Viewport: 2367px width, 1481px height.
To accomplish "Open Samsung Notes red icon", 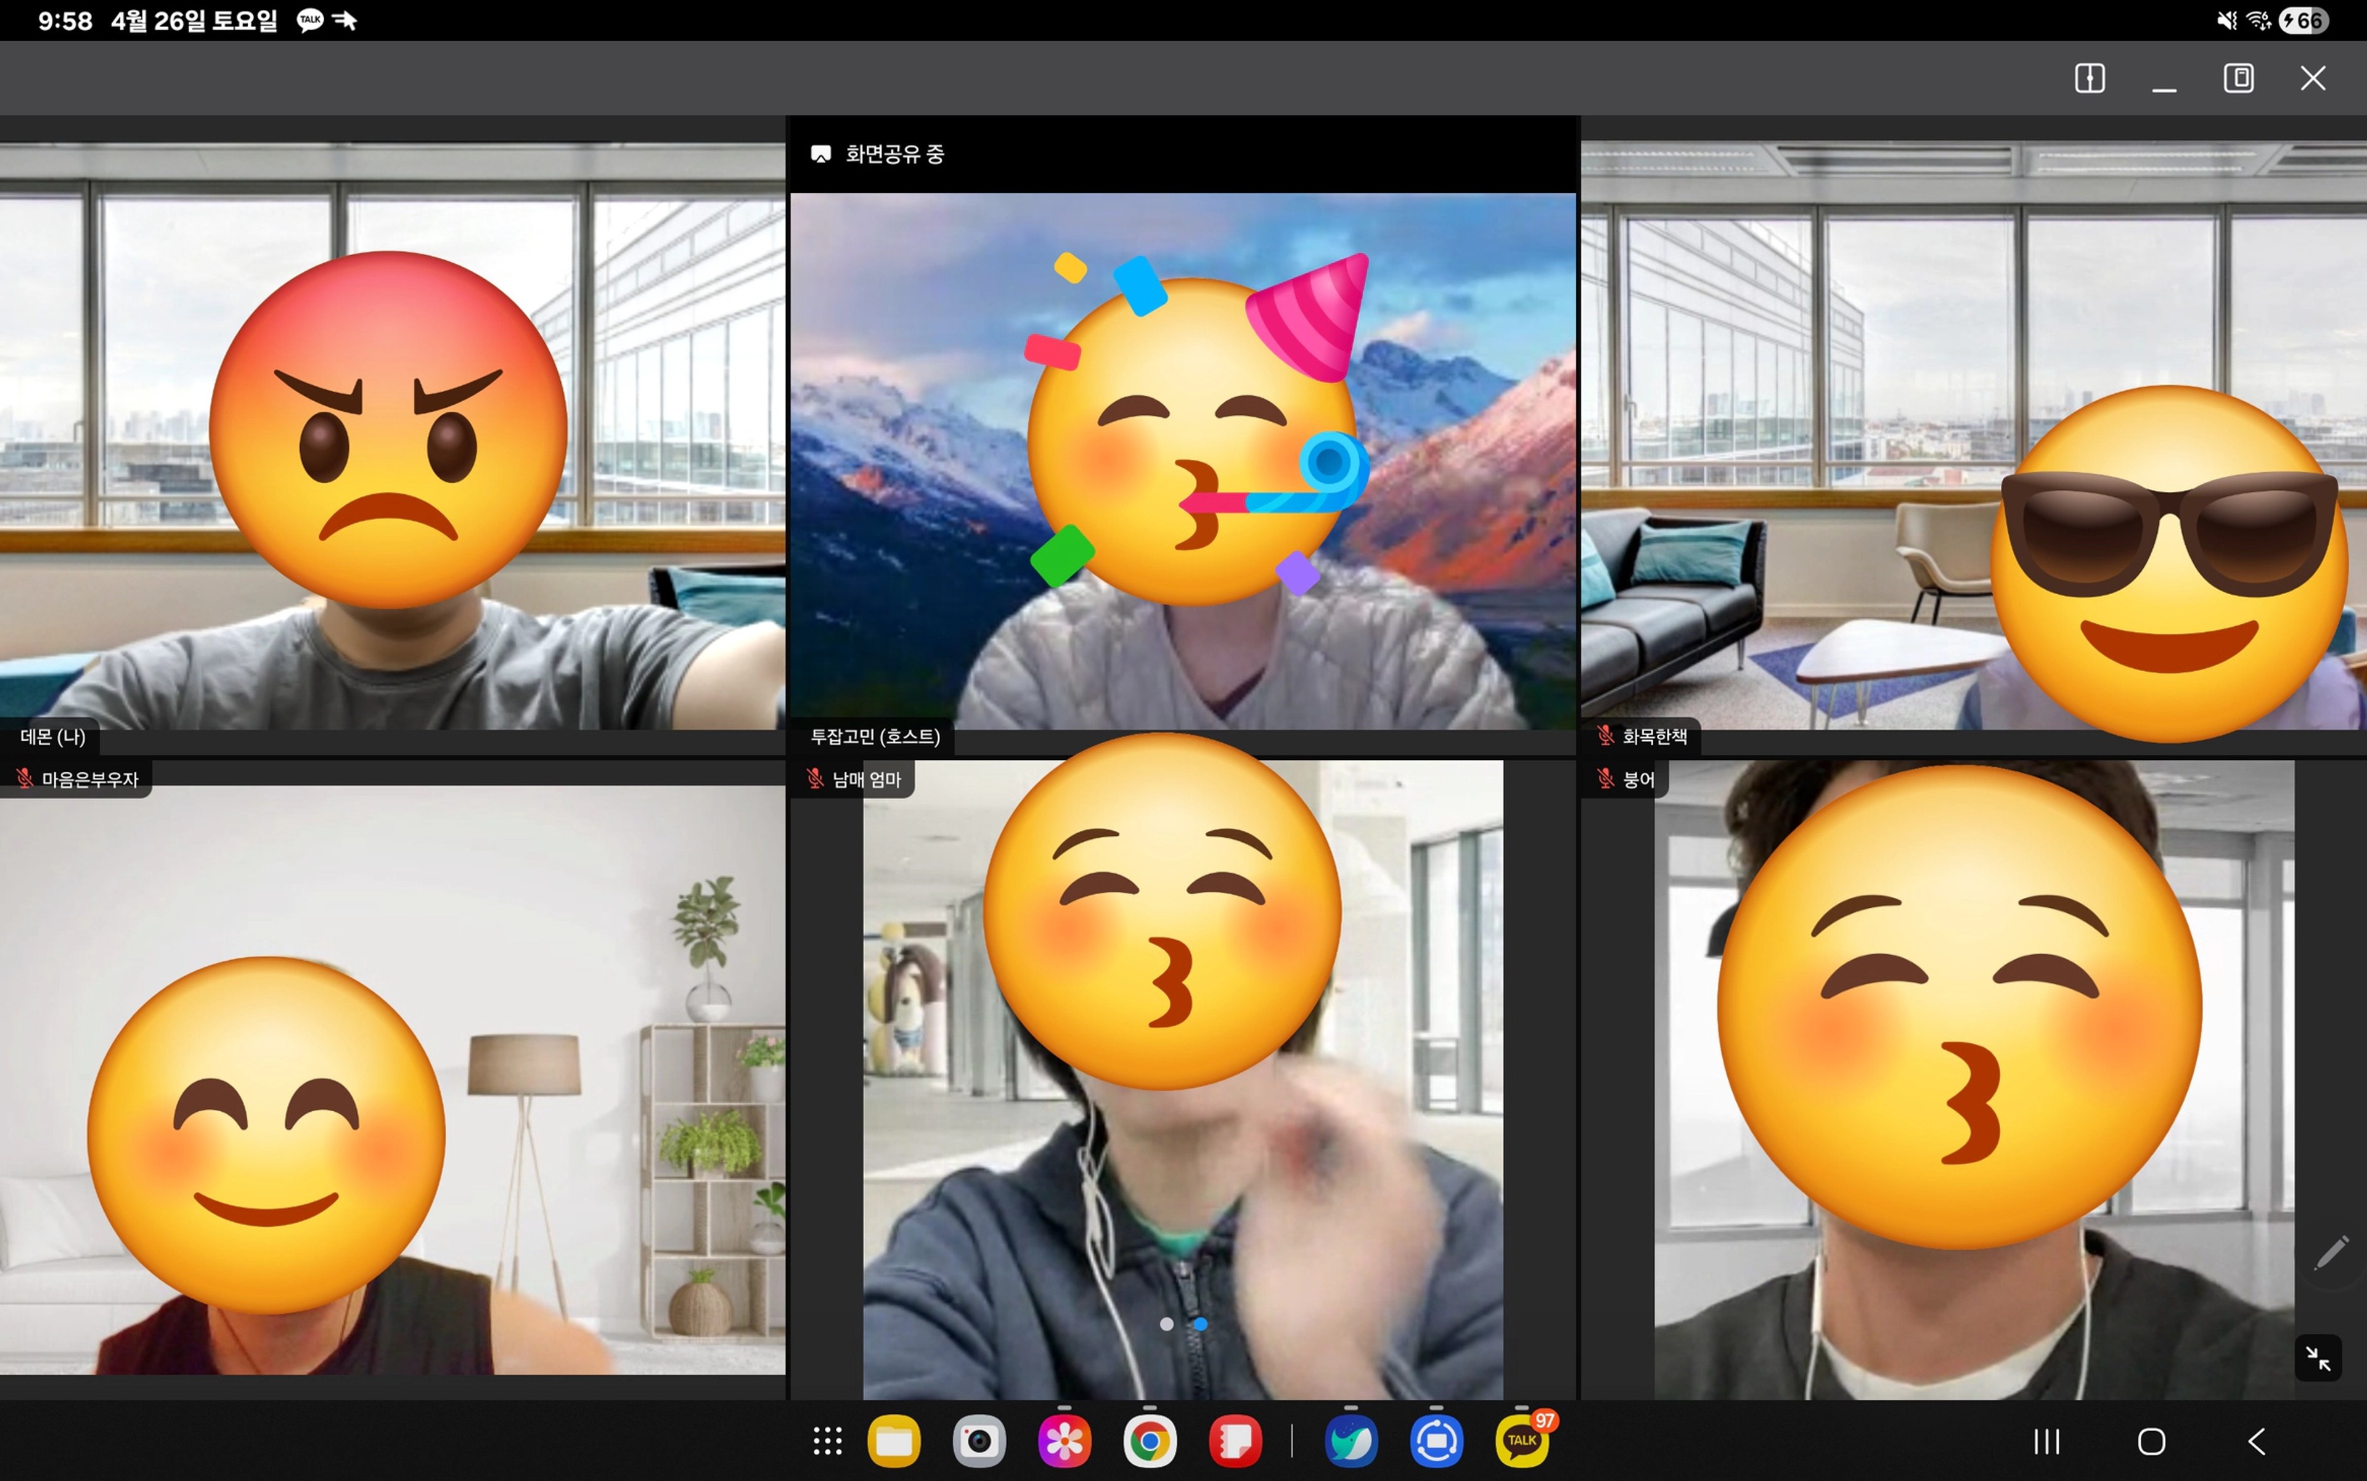I will coord(1235,1441).
